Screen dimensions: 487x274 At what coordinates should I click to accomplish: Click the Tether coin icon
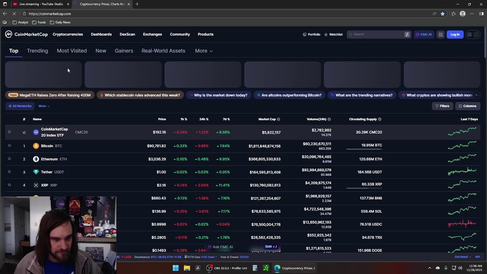36,172
